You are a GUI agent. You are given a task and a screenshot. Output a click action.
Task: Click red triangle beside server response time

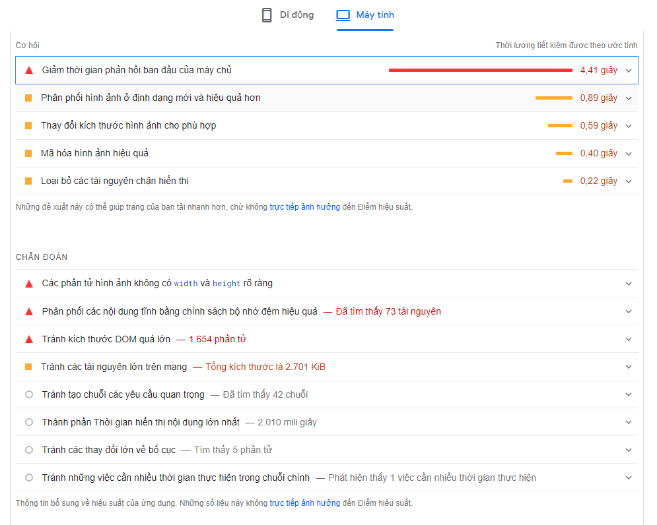coord(28,70)
